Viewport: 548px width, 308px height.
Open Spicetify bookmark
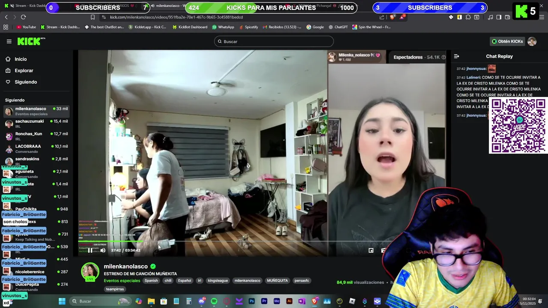pyautogui.click(x=248, y=27)
